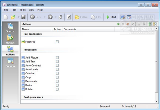Click the Auto Contrast action name

click(x=33, y=65)
